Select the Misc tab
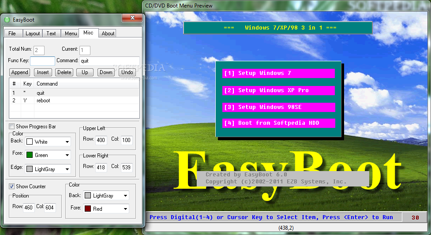 (x=88, y=33)
